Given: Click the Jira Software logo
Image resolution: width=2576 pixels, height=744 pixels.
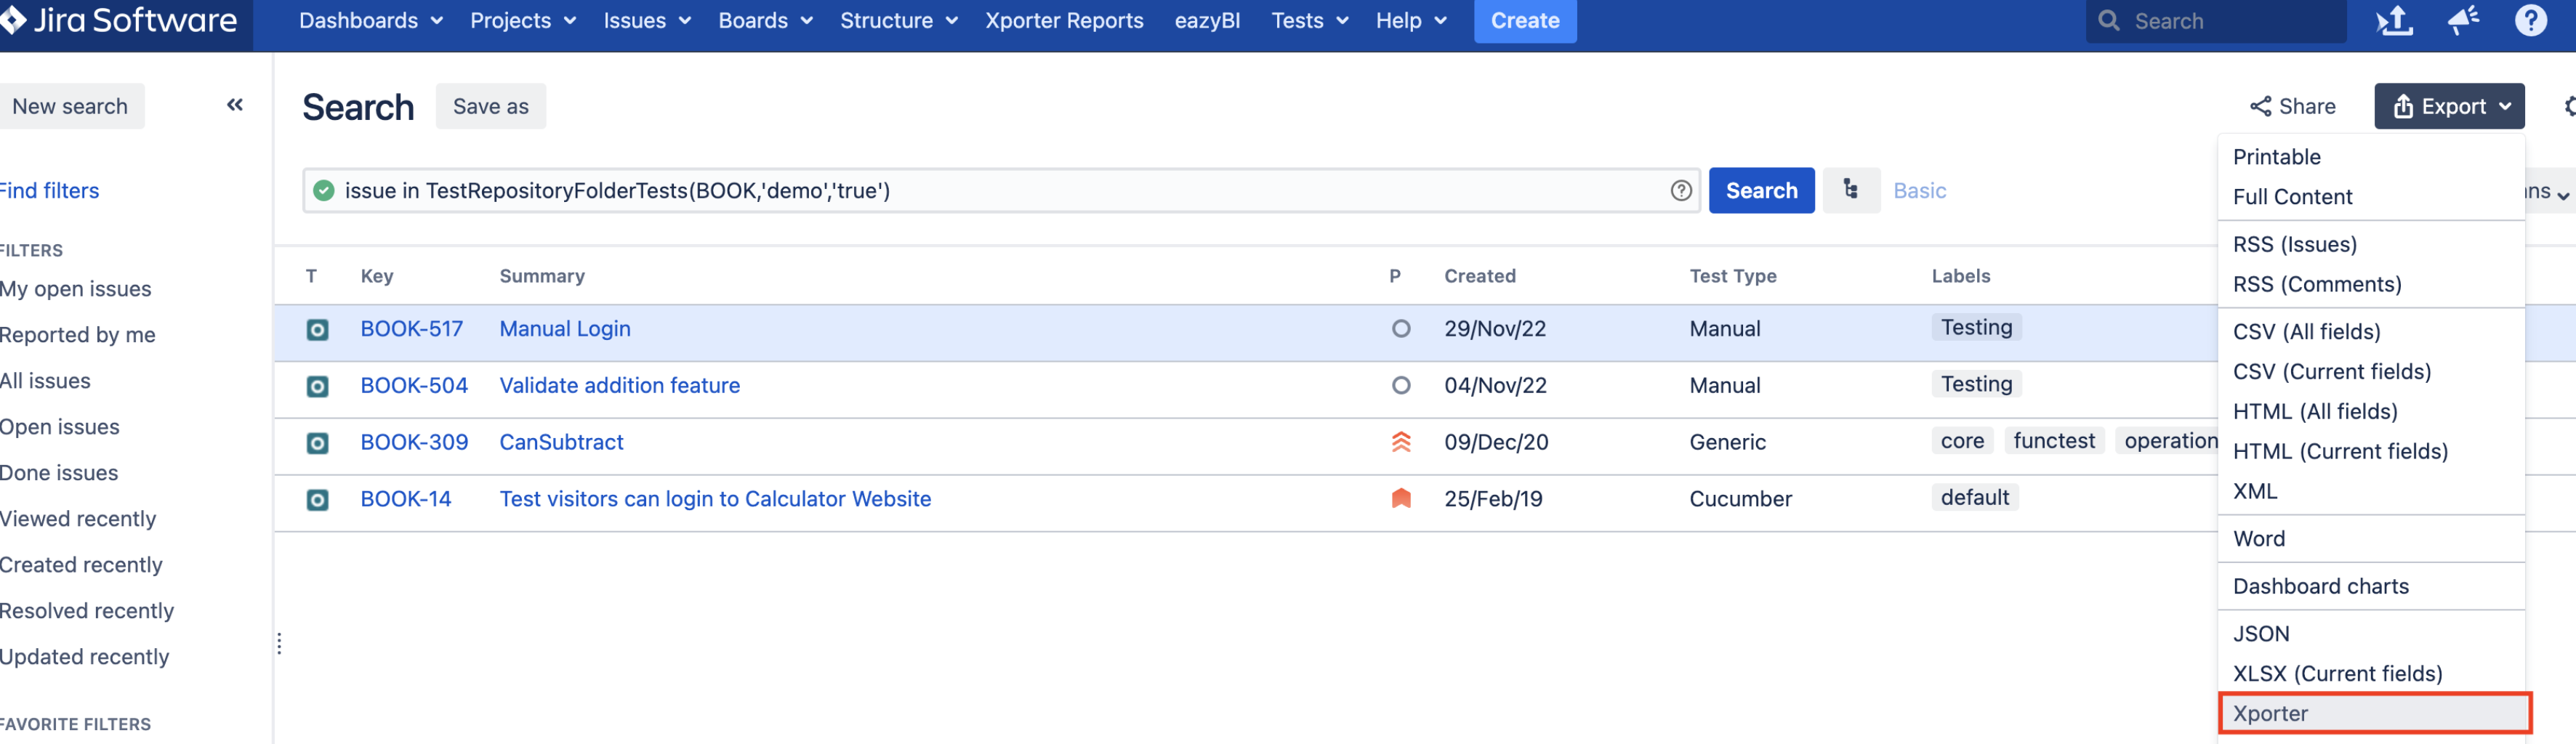Looking at the screenshot, I should pyautogui.click(x=119, y=20).
